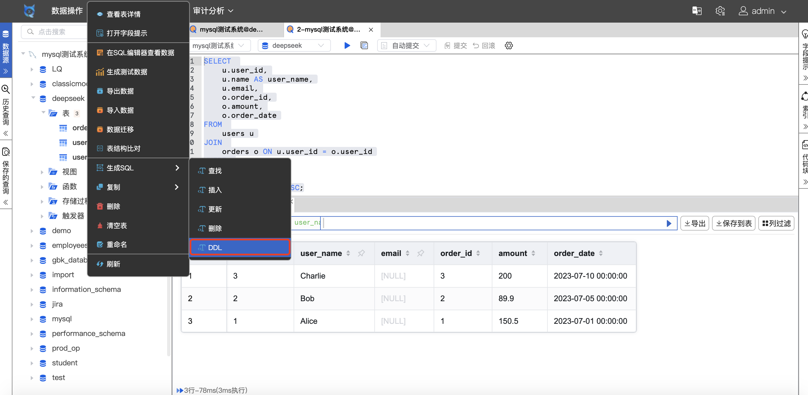
Task: Sort the order_date column
Action: pos(601,253)
